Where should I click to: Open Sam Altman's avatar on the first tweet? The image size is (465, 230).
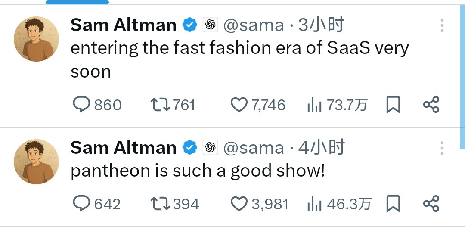[36, 39]
